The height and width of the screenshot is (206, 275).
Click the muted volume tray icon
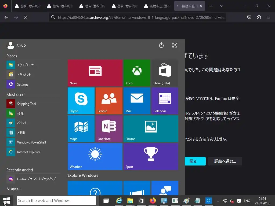[232, 201]
